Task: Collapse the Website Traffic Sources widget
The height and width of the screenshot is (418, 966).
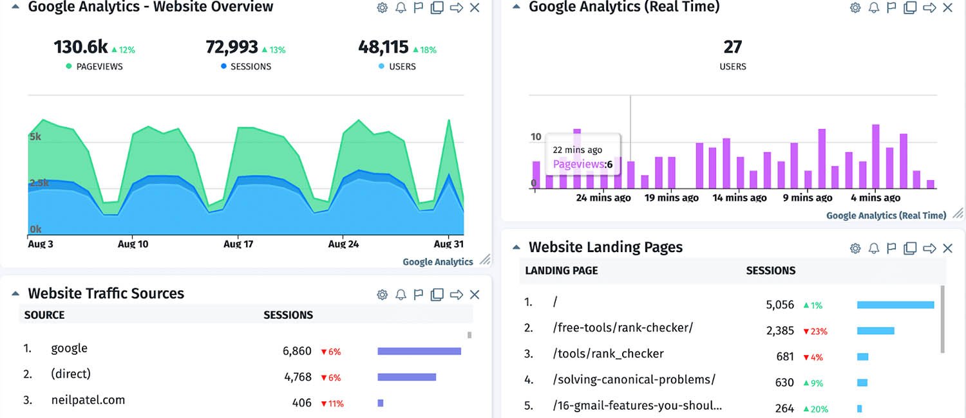Action: click(x=15, y=293)
